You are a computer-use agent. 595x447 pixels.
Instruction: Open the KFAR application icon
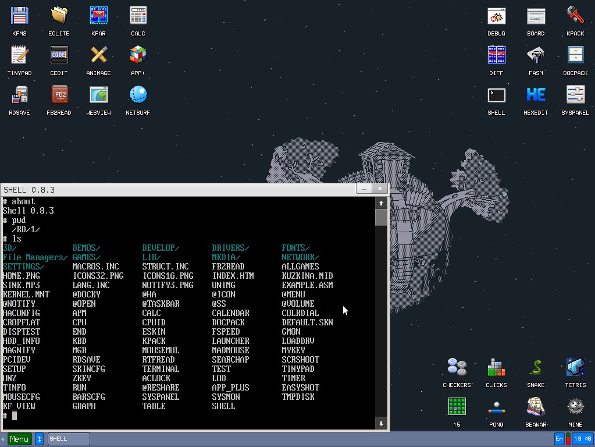pos(98,16)
